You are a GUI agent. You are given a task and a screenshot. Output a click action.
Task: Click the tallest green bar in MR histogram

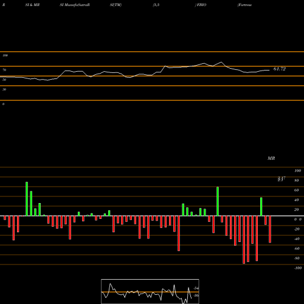27,199
